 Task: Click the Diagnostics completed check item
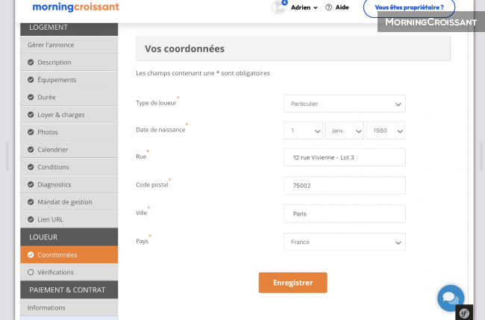54,184
